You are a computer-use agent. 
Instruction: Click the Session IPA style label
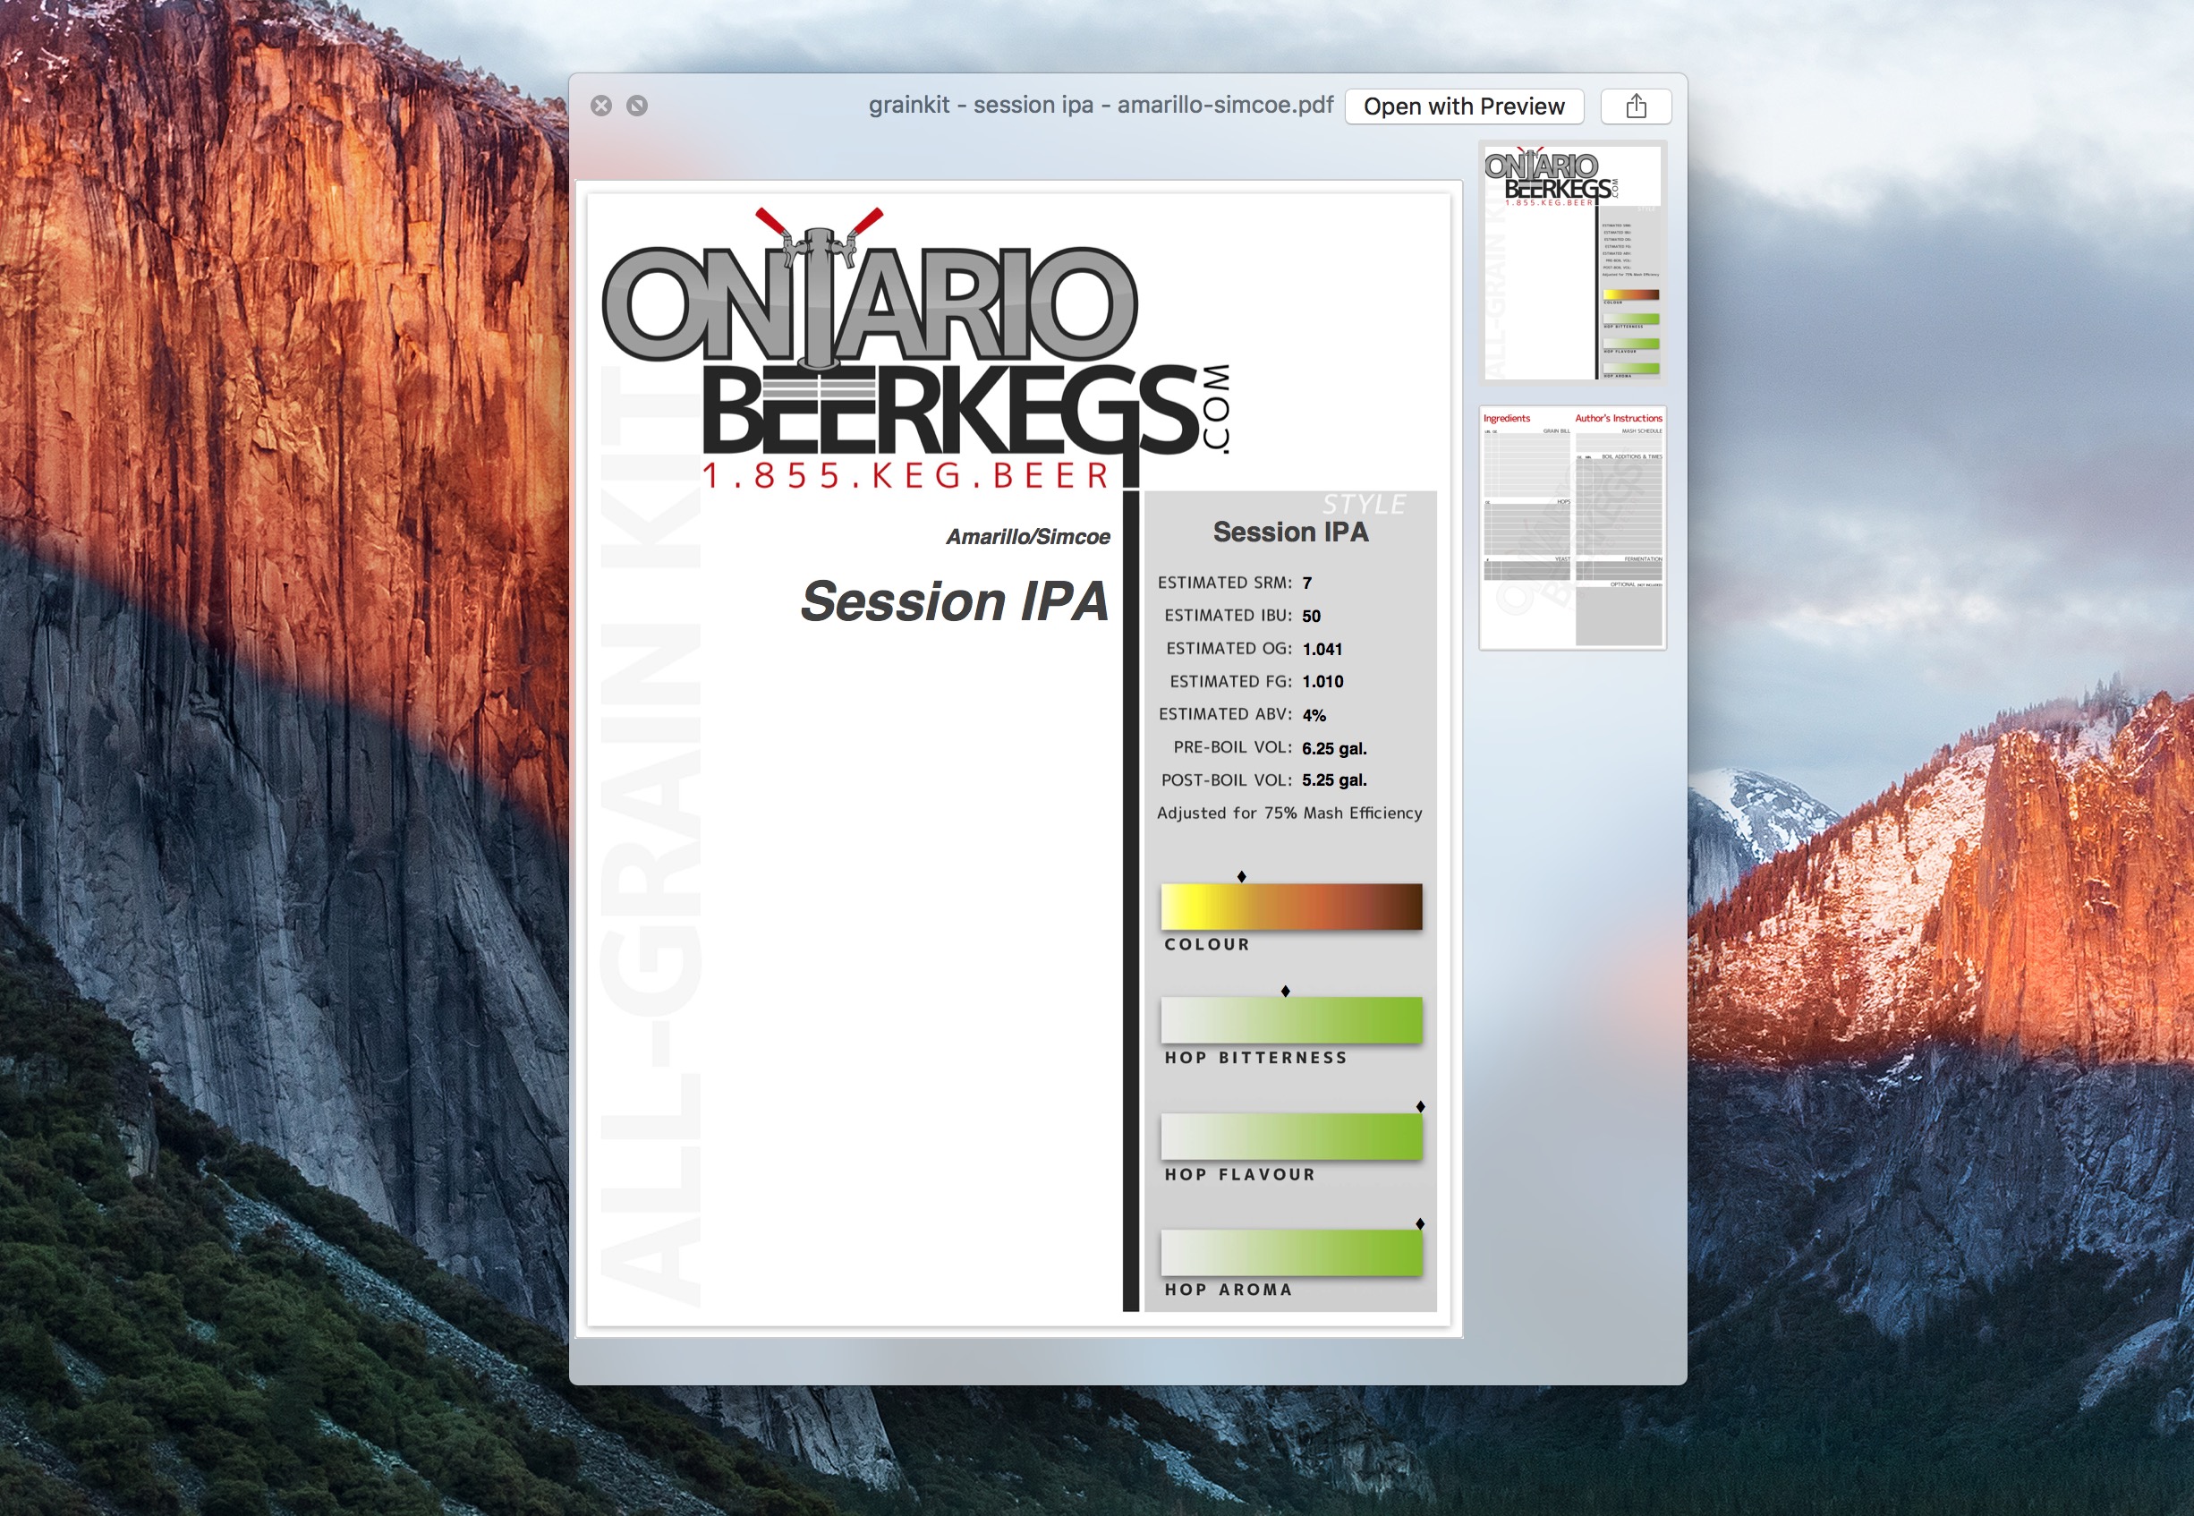[x=1291, y=532]
